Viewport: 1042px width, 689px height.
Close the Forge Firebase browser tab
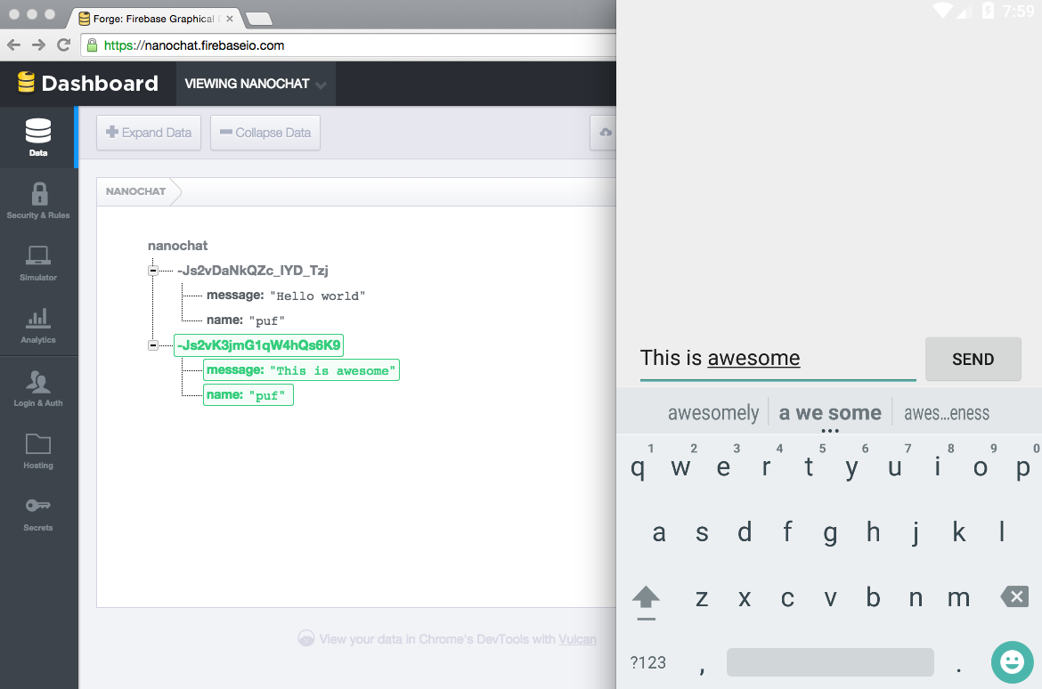pyautogui.click(x=229, y=19)
